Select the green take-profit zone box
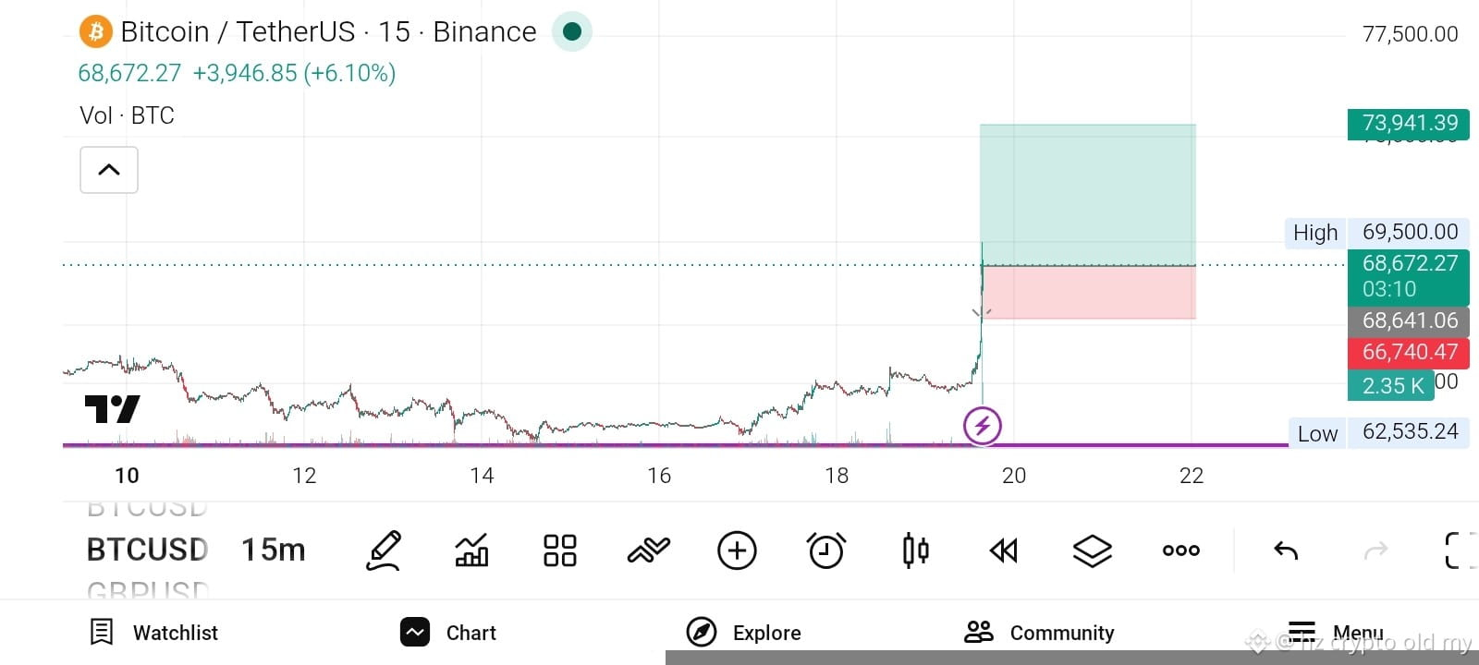This screenshot has width=1479, height=665. click(1088, 195)
